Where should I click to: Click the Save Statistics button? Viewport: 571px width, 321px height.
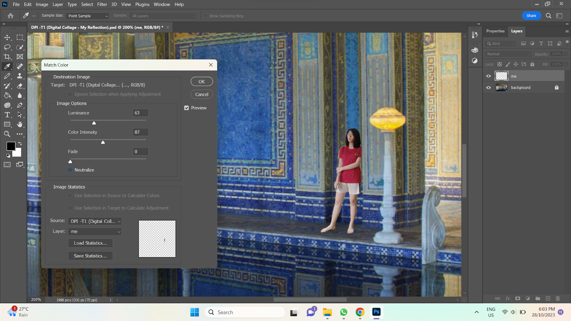pyautogui.click(x=90, y=256)
